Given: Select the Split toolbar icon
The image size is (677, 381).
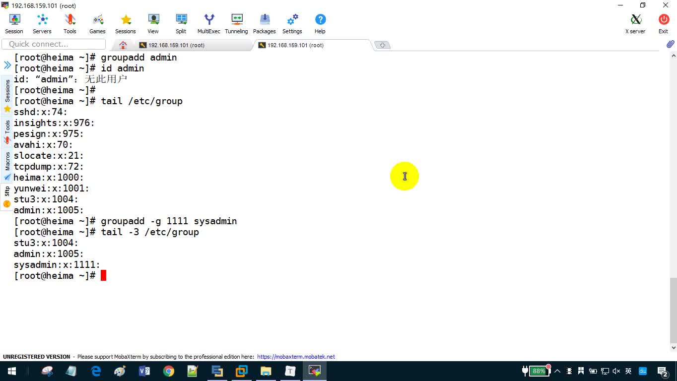Looking at the screenshot, I should (181, 24).
